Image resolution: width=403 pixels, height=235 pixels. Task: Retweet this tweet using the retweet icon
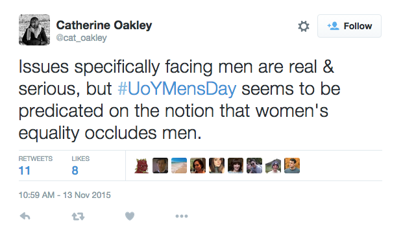[x=78, y=216]
